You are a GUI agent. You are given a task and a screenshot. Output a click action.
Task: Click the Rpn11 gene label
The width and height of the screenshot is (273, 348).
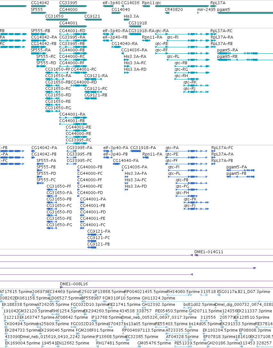pyautogui.click(x=148, y=3)
